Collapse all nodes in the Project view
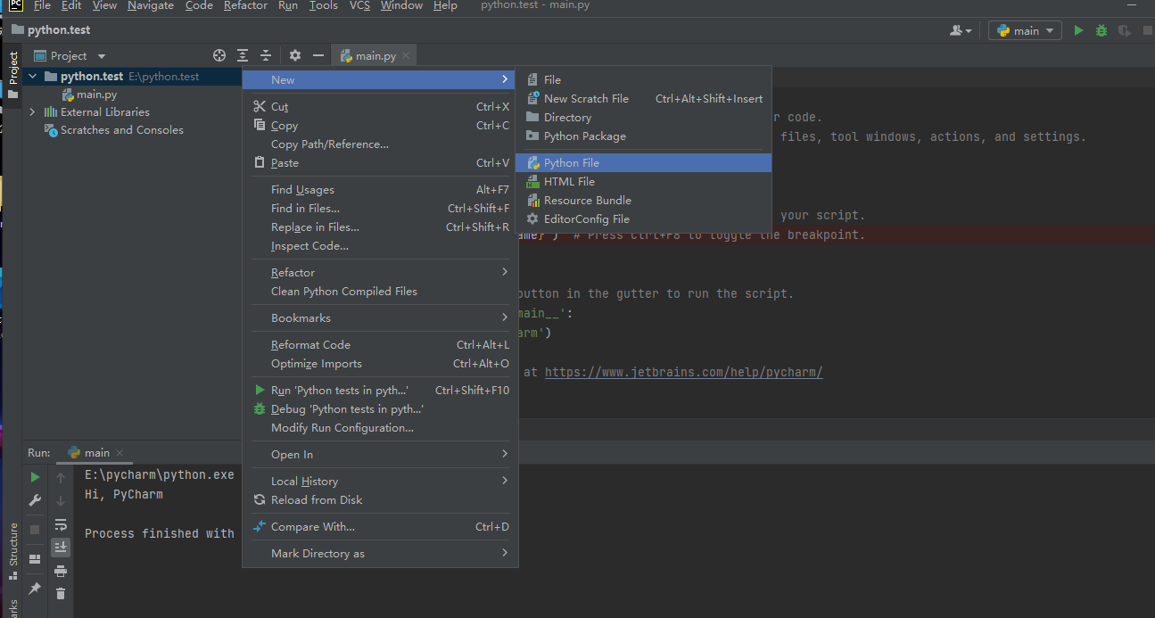The image size is (1155, 618). pos(266,55)
